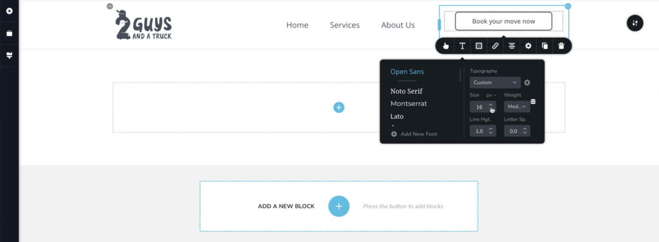Open typography T icon in button toolbar

tap(462, 46)
